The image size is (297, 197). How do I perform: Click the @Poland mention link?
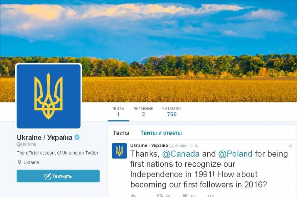pos(236,154)
